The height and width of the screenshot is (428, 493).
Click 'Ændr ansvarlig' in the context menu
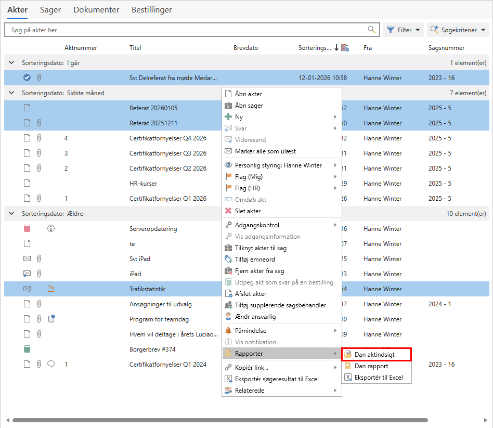(x=282, y=317)
